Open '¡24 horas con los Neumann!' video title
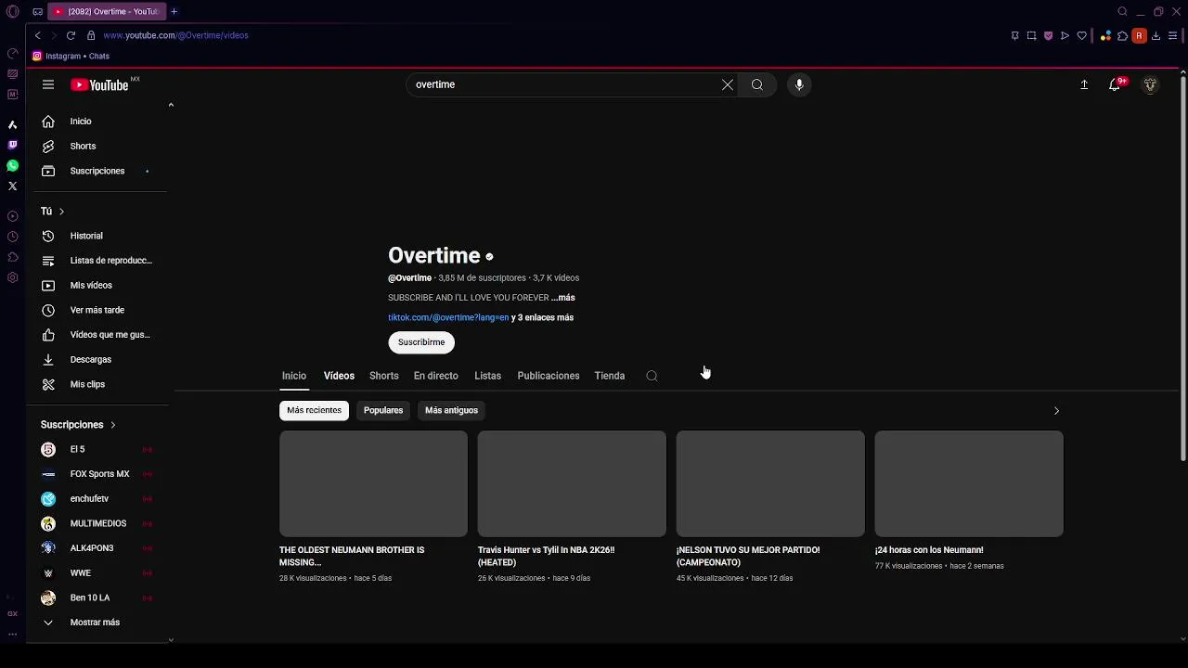This screenshot has height=668, width=1188. coord(929,550)
